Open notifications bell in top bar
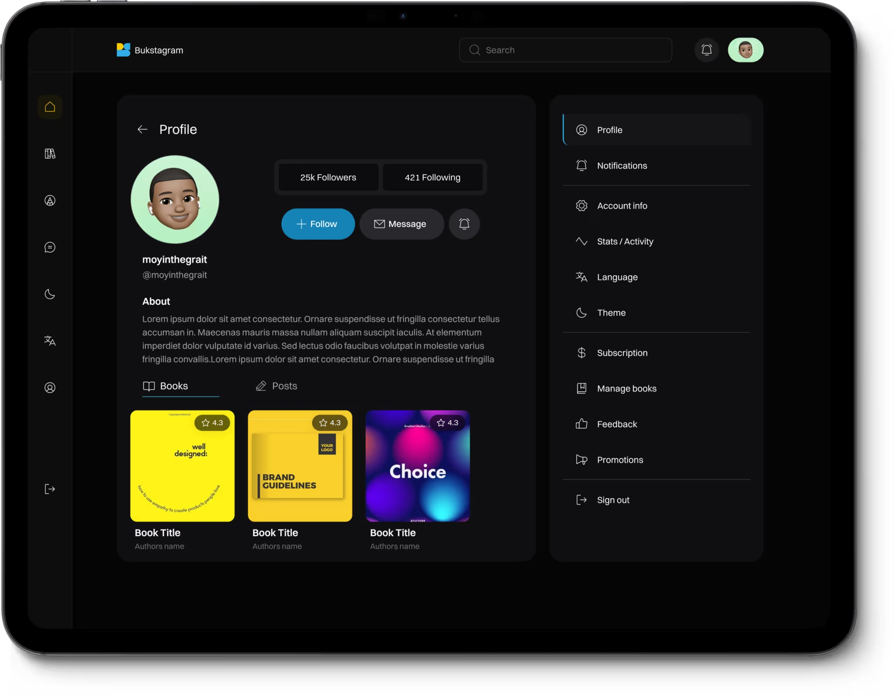This screenshot has height=697, width=894. pyautogui.click(x=706, y=50)
